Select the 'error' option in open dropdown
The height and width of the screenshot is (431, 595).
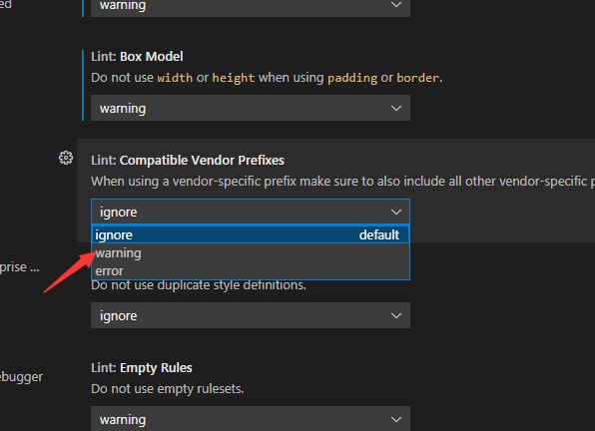(251, 270)
